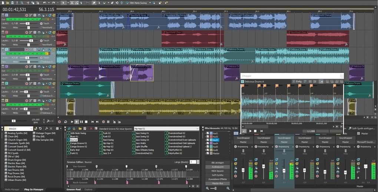Switch to the Media Manager tab
The image size is (378, 192).
12,189
